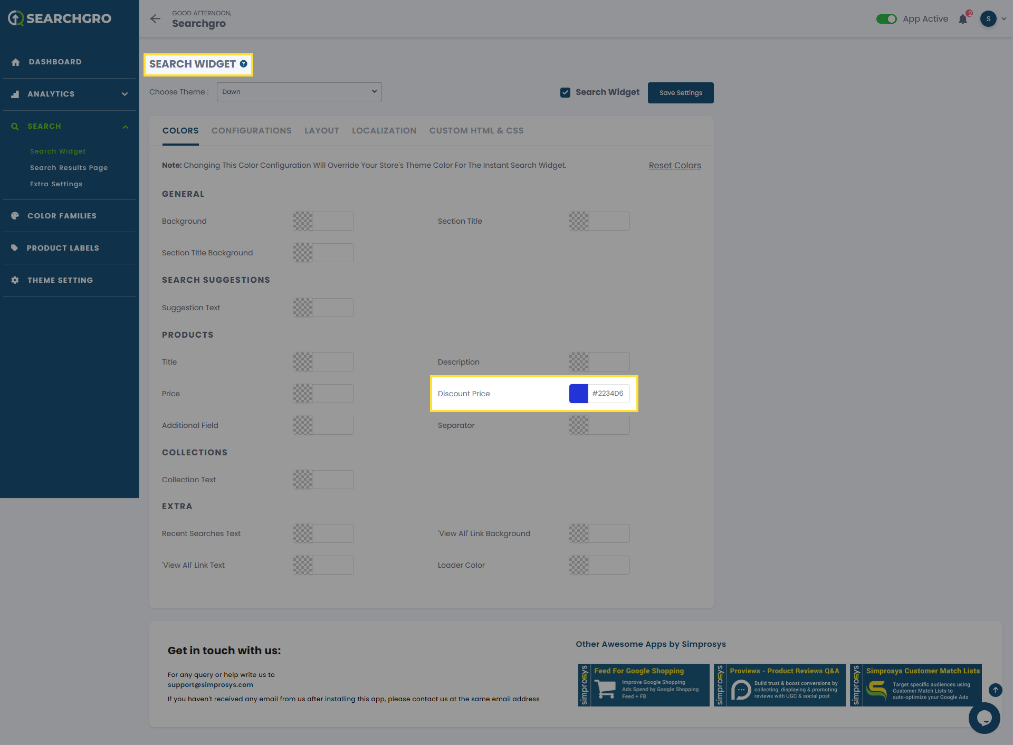Click the back arrow icon in header

coord(155,19)
